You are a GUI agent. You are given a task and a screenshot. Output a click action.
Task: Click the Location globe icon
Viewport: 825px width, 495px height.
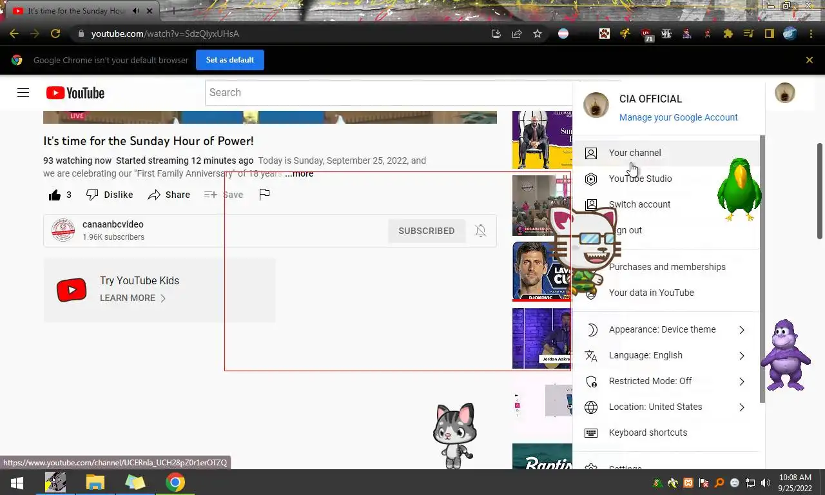[x=591, y=407]
